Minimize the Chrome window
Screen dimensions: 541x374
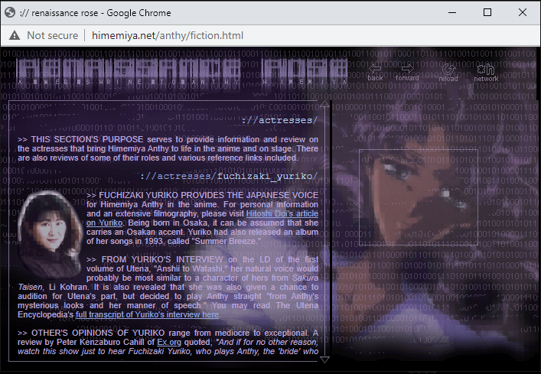tap(452, 12)
